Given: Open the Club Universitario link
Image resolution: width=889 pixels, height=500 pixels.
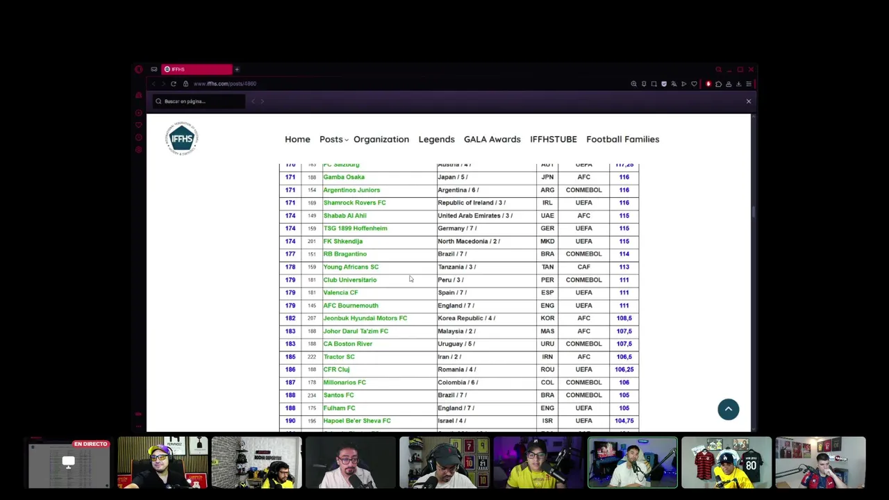Looking at the screenshot, I should 349,280.
